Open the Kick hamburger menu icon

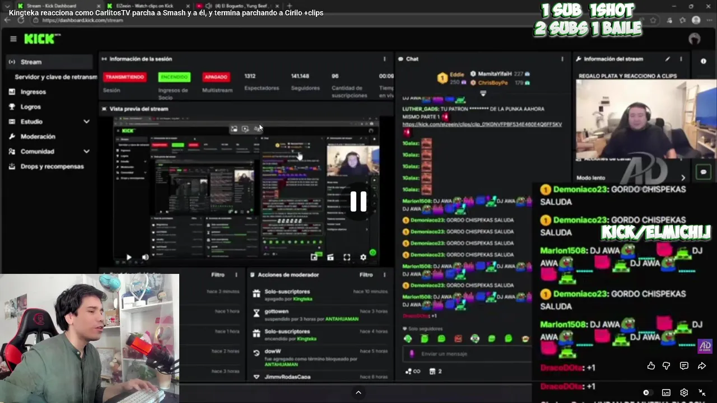point(13,39)
